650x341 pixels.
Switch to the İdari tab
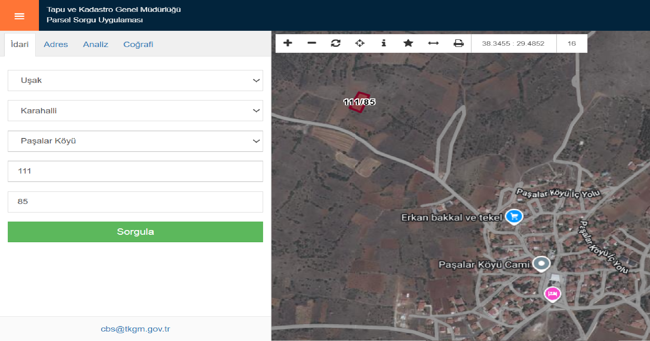[x=20, y=44]
